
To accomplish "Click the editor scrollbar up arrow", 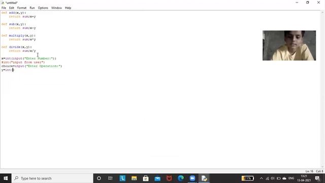I will tap(322, 13).
